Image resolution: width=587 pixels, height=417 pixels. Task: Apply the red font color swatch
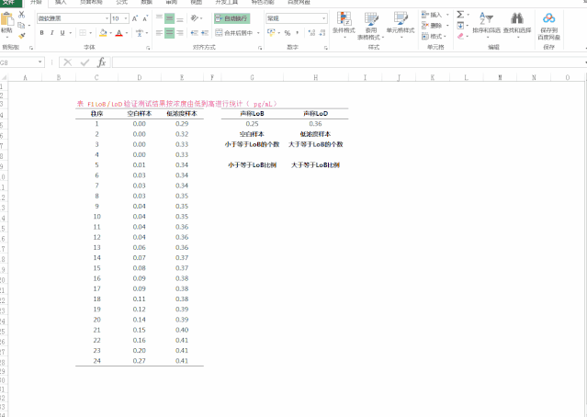[119, 33]
